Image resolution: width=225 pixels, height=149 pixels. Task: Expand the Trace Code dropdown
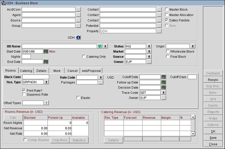(163, 93)
